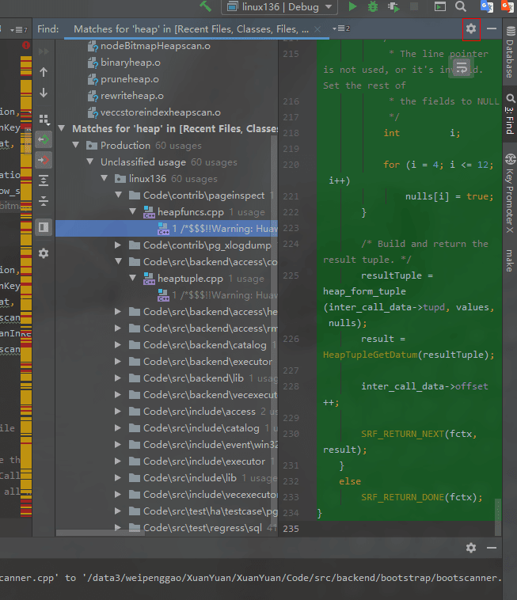
Task: Expand Code\src\backend\catalog folder
Action: coord(118,345)
